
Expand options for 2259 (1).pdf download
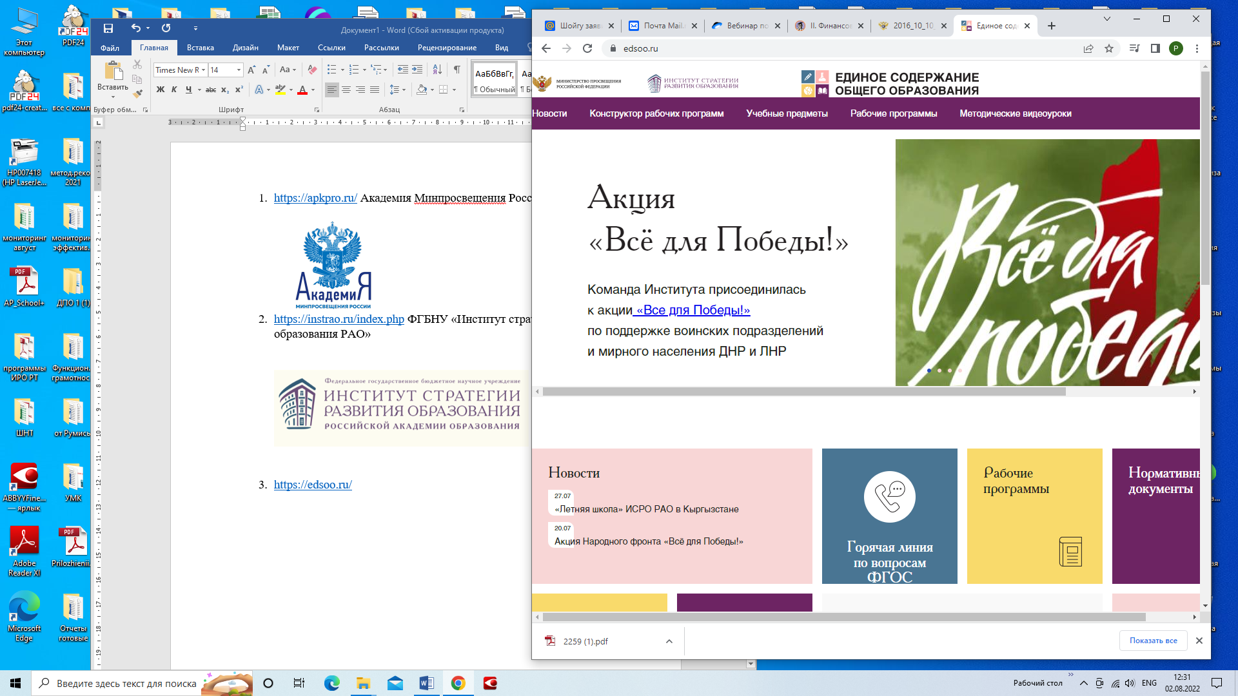tap(669, 641)
